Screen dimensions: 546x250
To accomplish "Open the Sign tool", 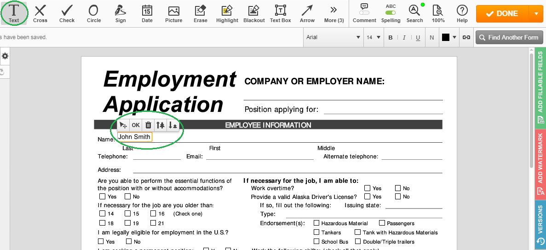I will point(121,14).
